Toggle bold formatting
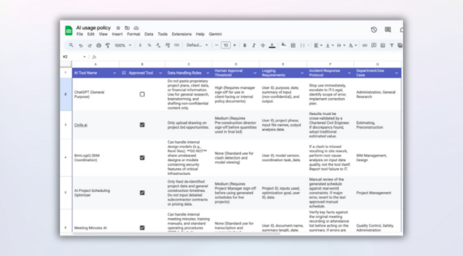Image resolution: width=463 pixels, height=256 pixels. pos(244,46)
